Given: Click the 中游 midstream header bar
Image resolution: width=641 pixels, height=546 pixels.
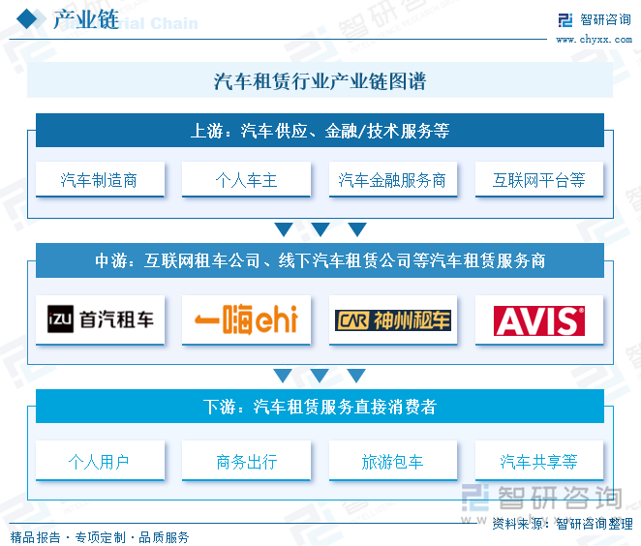Looking at the screenshot, I should click(x=320, y=260).
